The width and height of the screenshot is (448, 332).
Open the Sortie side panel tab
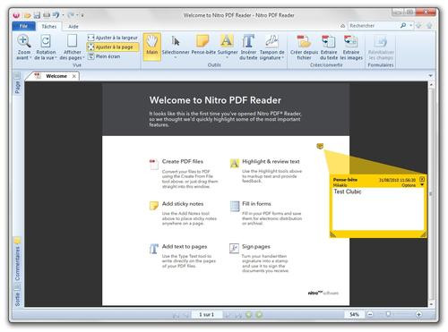[17, 295]
